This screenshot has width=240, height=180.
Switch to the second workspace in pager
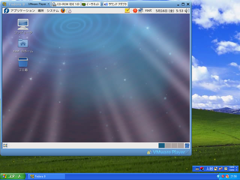tap(168, 145)
